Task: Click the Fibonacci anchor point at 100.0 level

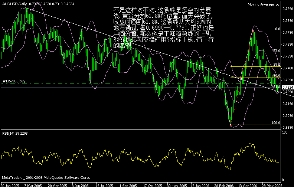Action: pos(231,125)
